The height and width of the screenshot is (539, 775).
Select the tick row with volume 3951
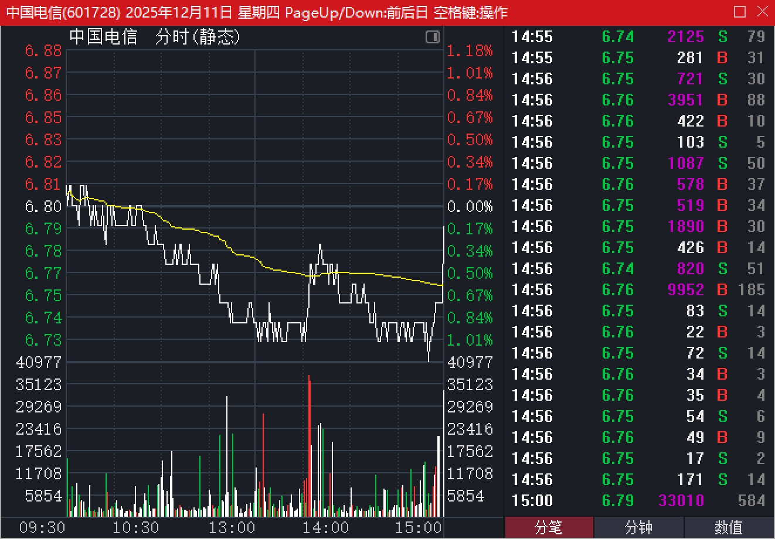639,100
